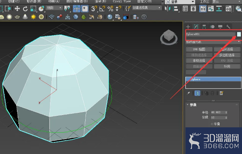Switch to the Hierarchy panel tab

click(x=204, y=27)
